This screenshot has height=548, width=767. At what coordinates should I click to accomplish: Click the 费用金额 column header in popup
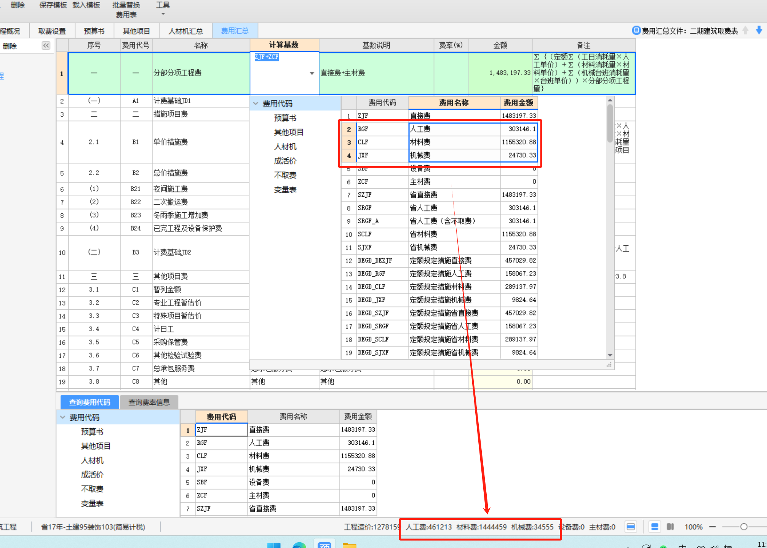pyautogui.click(x=519, y=103)
